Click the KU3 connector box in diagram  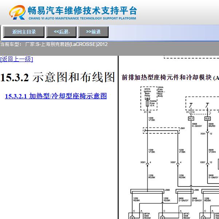208,118
